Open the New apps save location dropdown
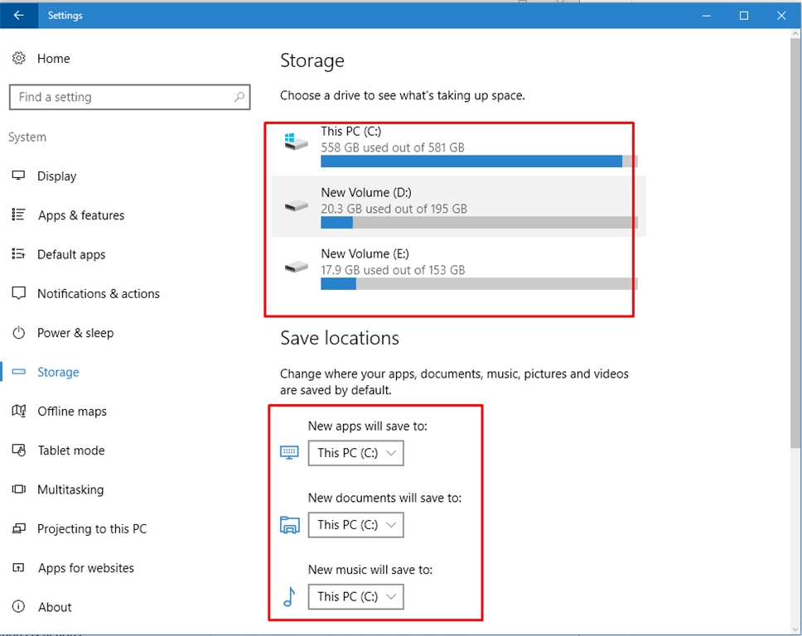The width and height of the screenshot is (802, 636). [x=355, y=453]
